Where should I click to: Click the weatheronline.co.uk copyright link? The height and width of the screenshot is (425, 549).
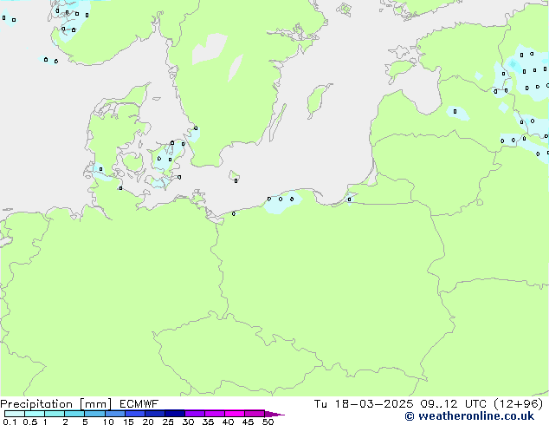pos(469,416)
